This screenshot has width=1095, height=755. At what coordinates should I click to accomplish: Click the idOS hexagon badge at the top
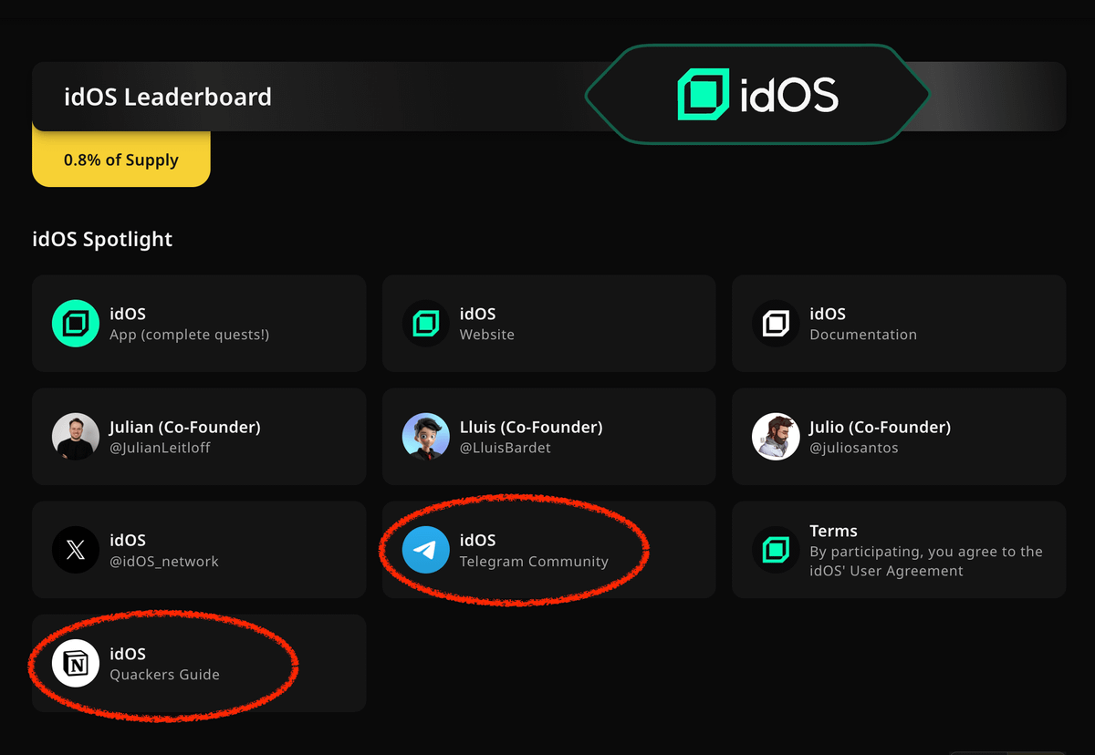(x=756, y=92)
